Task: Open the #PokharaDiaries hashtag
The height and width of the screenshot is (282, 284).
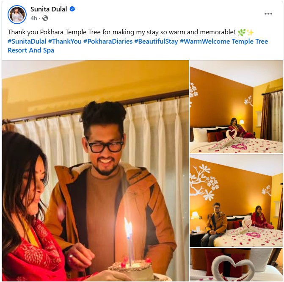Action: click(x=108, y=41)
